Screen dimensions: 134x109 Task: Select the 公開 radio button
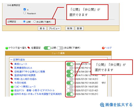coord(24,22)
